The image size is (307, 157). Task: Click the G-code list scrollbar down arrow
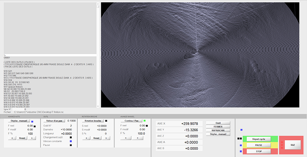point(98,106)
